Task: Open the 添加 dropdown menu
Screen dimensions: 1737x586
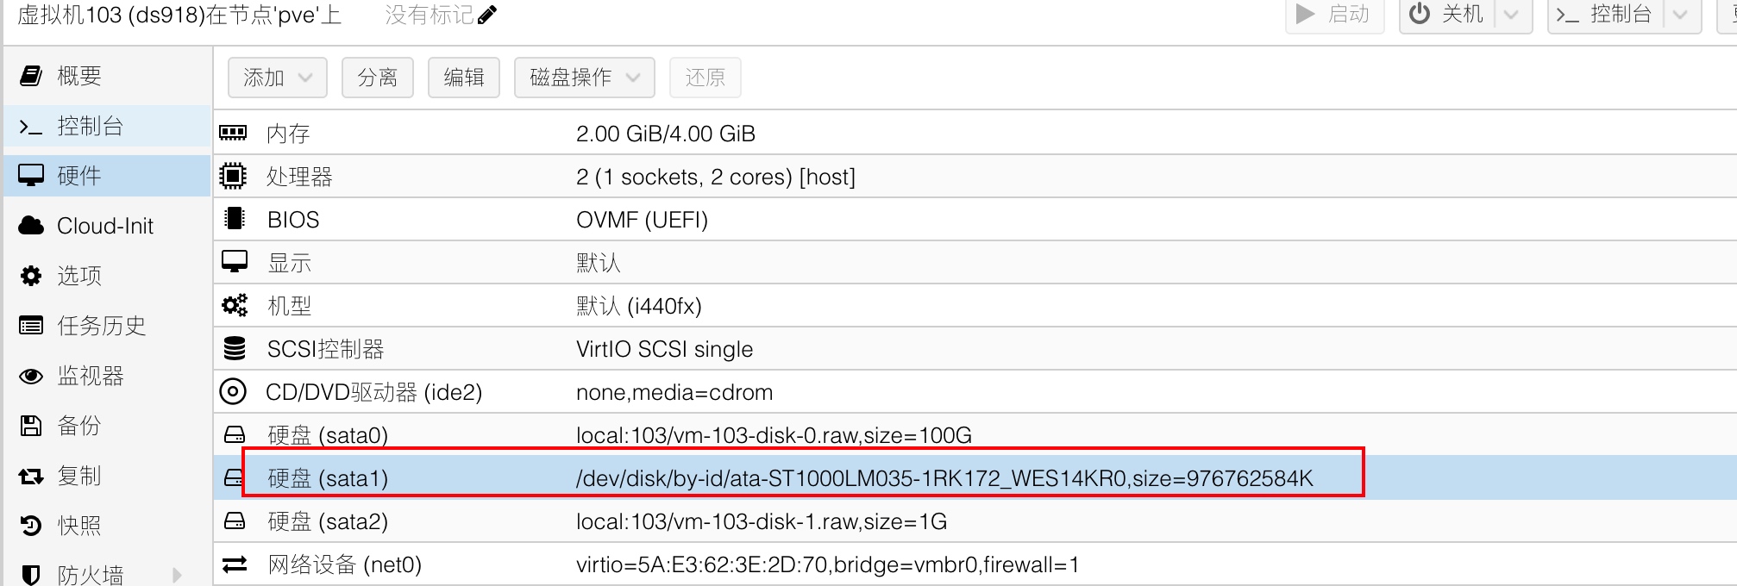Action: pos(277,78)
